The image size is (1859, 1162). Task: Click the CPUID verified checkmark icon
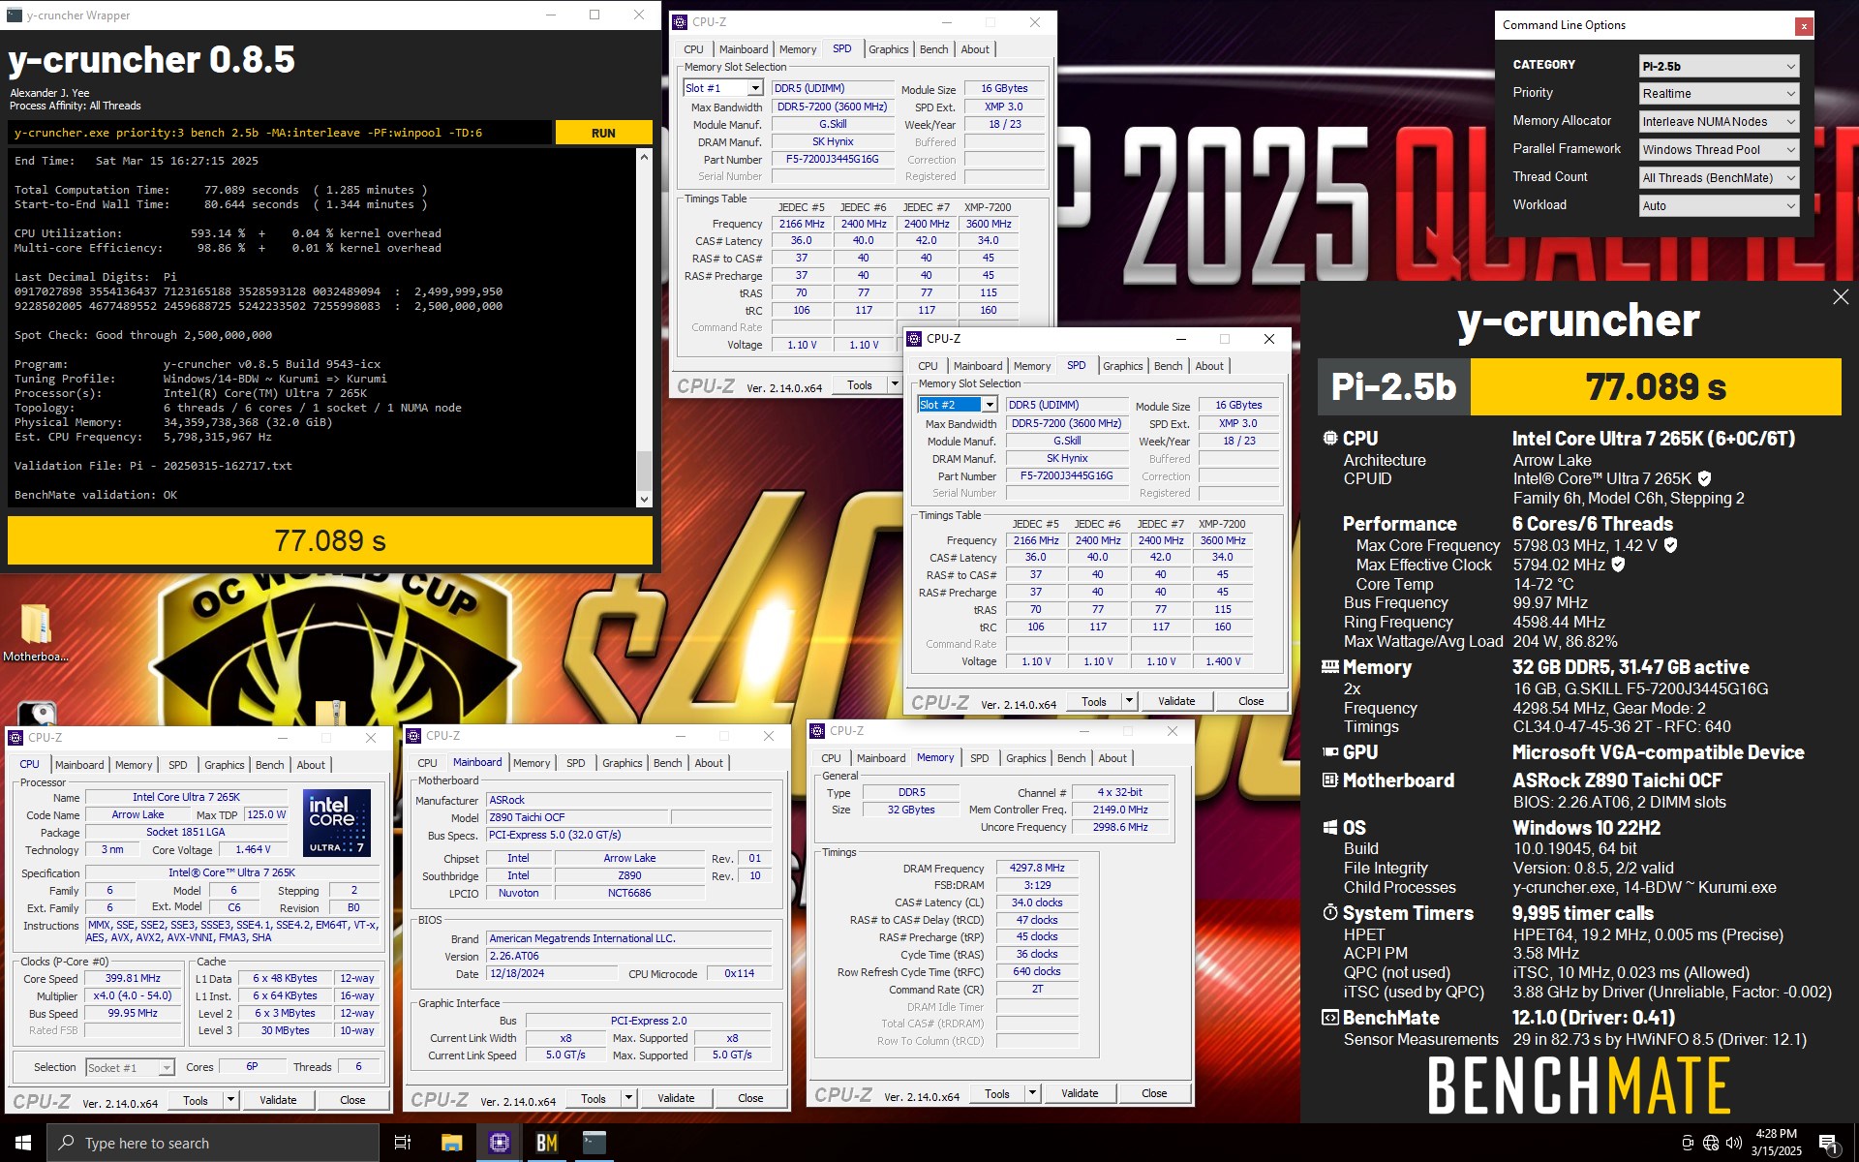click(1705, 478)
